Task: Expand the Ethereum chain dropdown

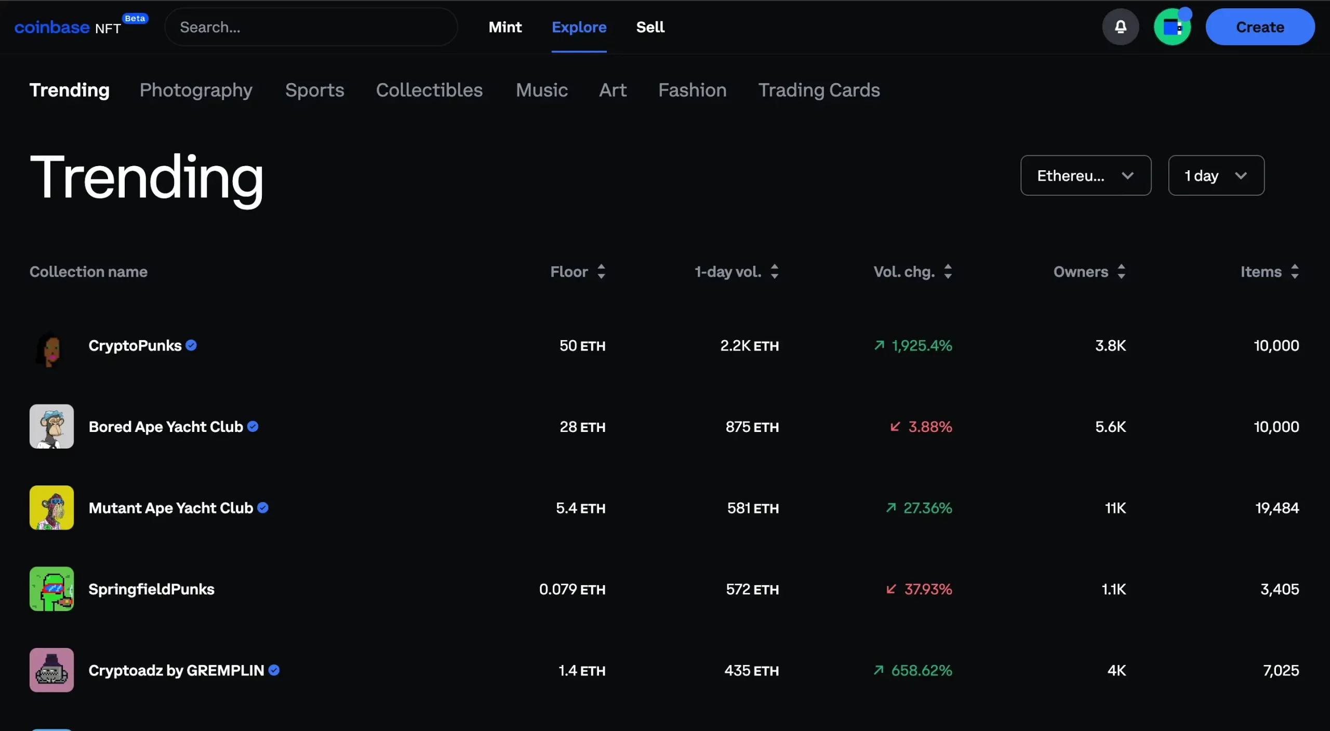Action: pyautogui.click(x=1086, y=175)
